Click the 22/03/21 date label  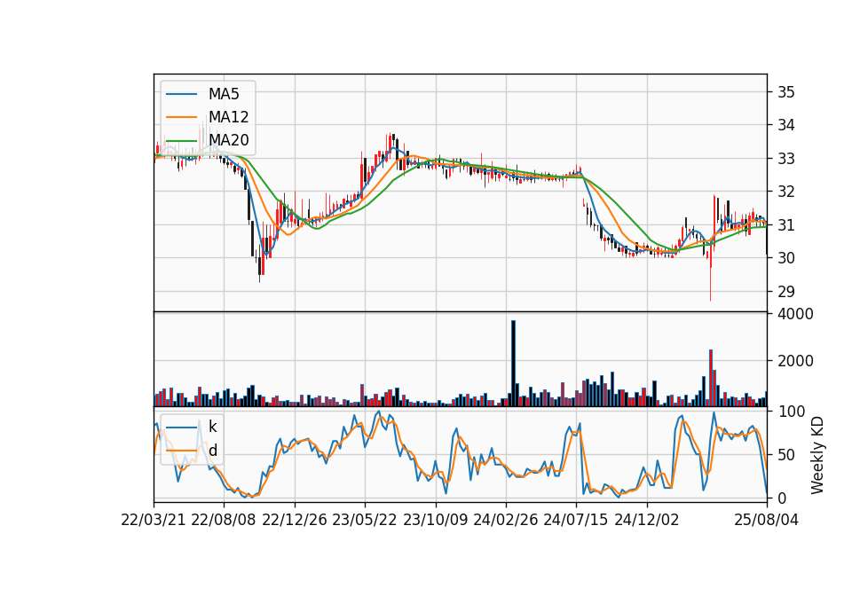point(154,520)
